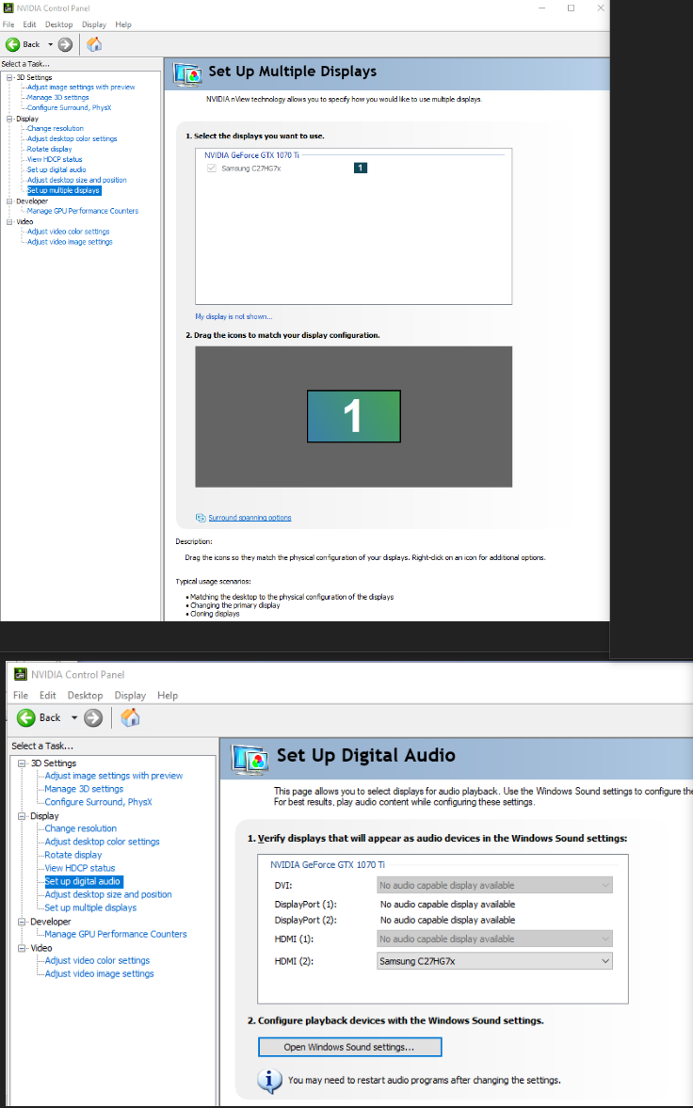Open Configure Surround, PhysX in bottom window
Screen dimensions: 693x1108
pyautogui.click(x=98, y=802)
